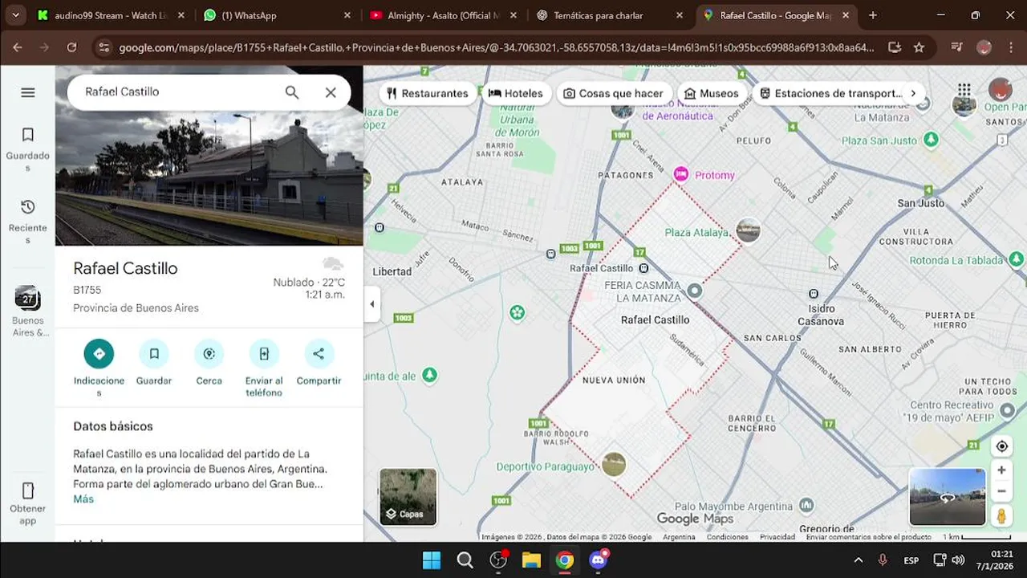Switch map layers with Capas thumbnail

pos(408,497)
